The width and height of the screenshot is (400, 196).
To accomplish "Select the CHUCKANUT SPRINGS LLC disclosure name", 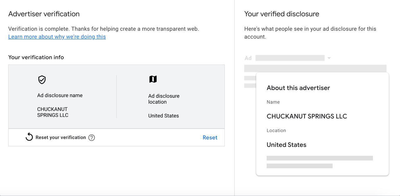I will pos(53,112).
